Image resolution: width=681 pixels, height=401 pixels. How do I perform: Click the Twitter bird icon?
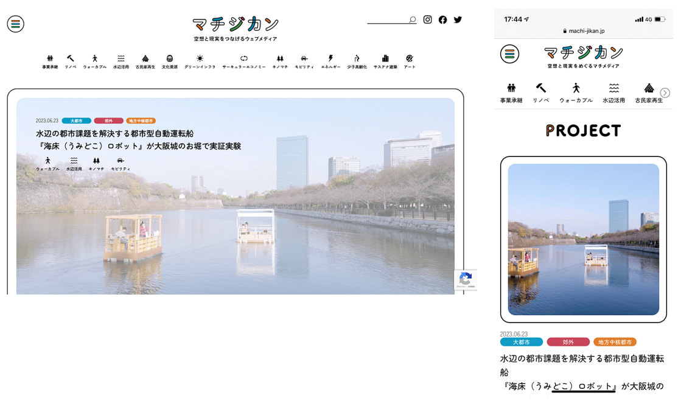coord(458,19)
